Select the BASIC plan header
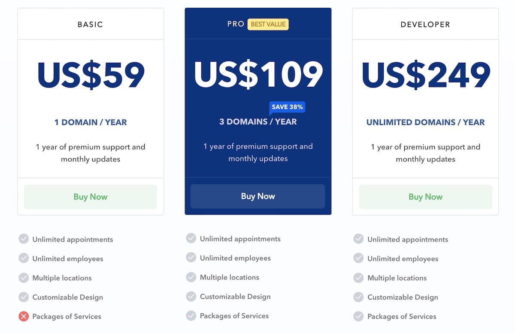 click(x=91, y=24)
